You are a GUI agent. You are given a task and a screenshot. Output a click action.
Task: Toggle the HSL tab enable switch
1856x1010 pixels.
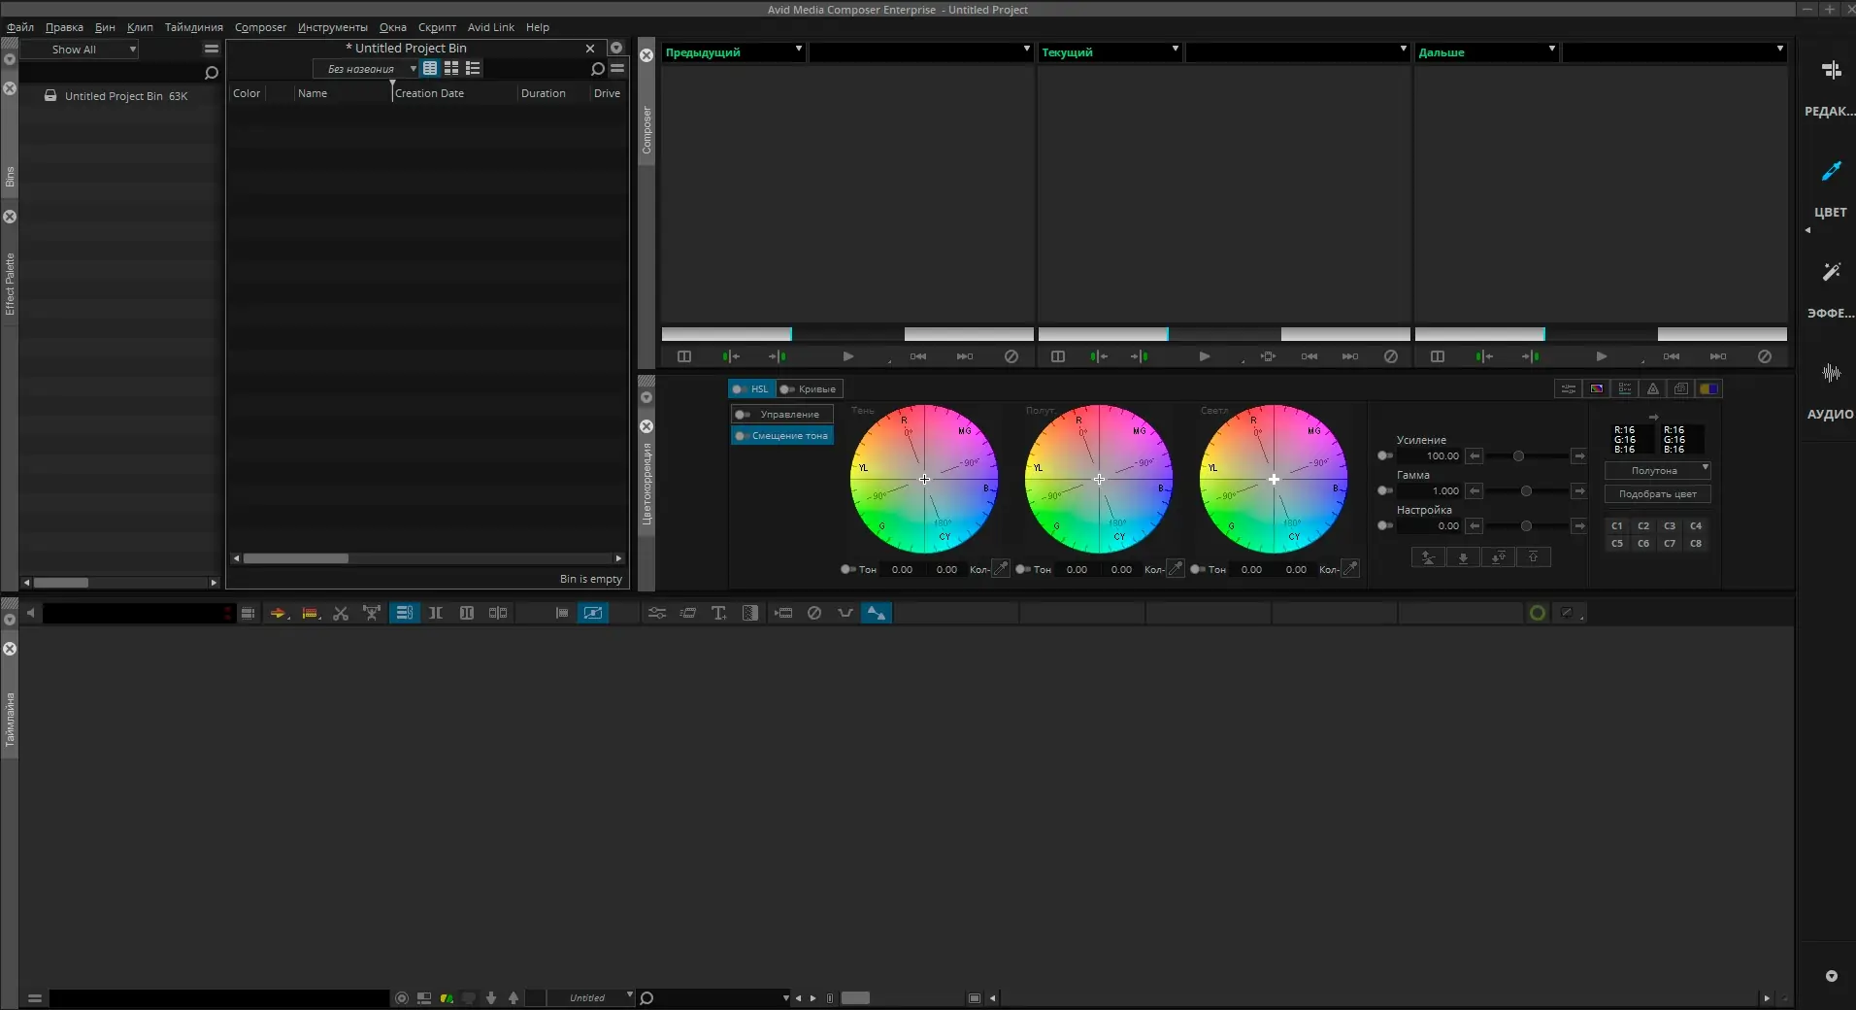(x=740, y=388)
